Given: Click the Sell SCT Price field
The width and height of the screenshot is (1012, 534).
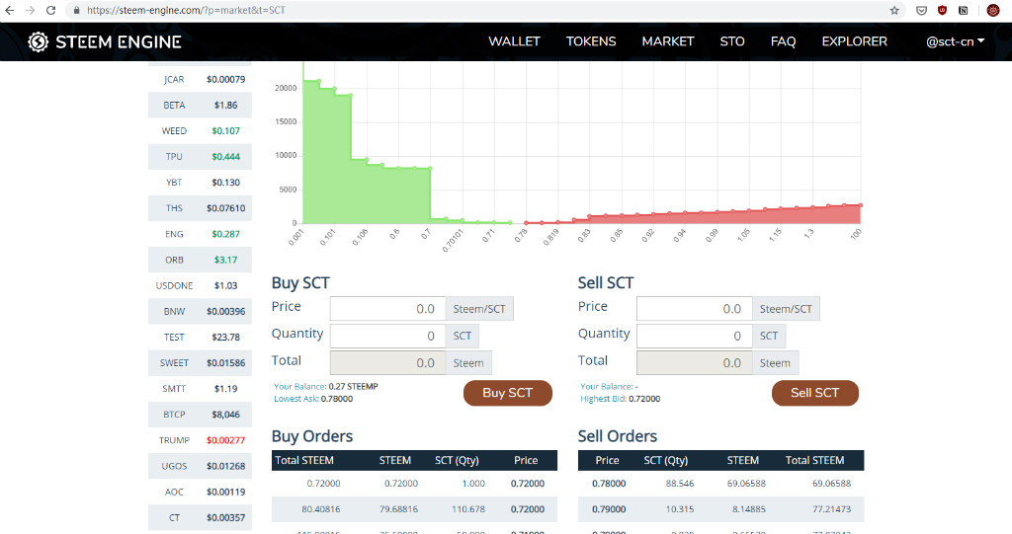Looking at the screenshot, I should pyautogui.click(x=694, y=309).
